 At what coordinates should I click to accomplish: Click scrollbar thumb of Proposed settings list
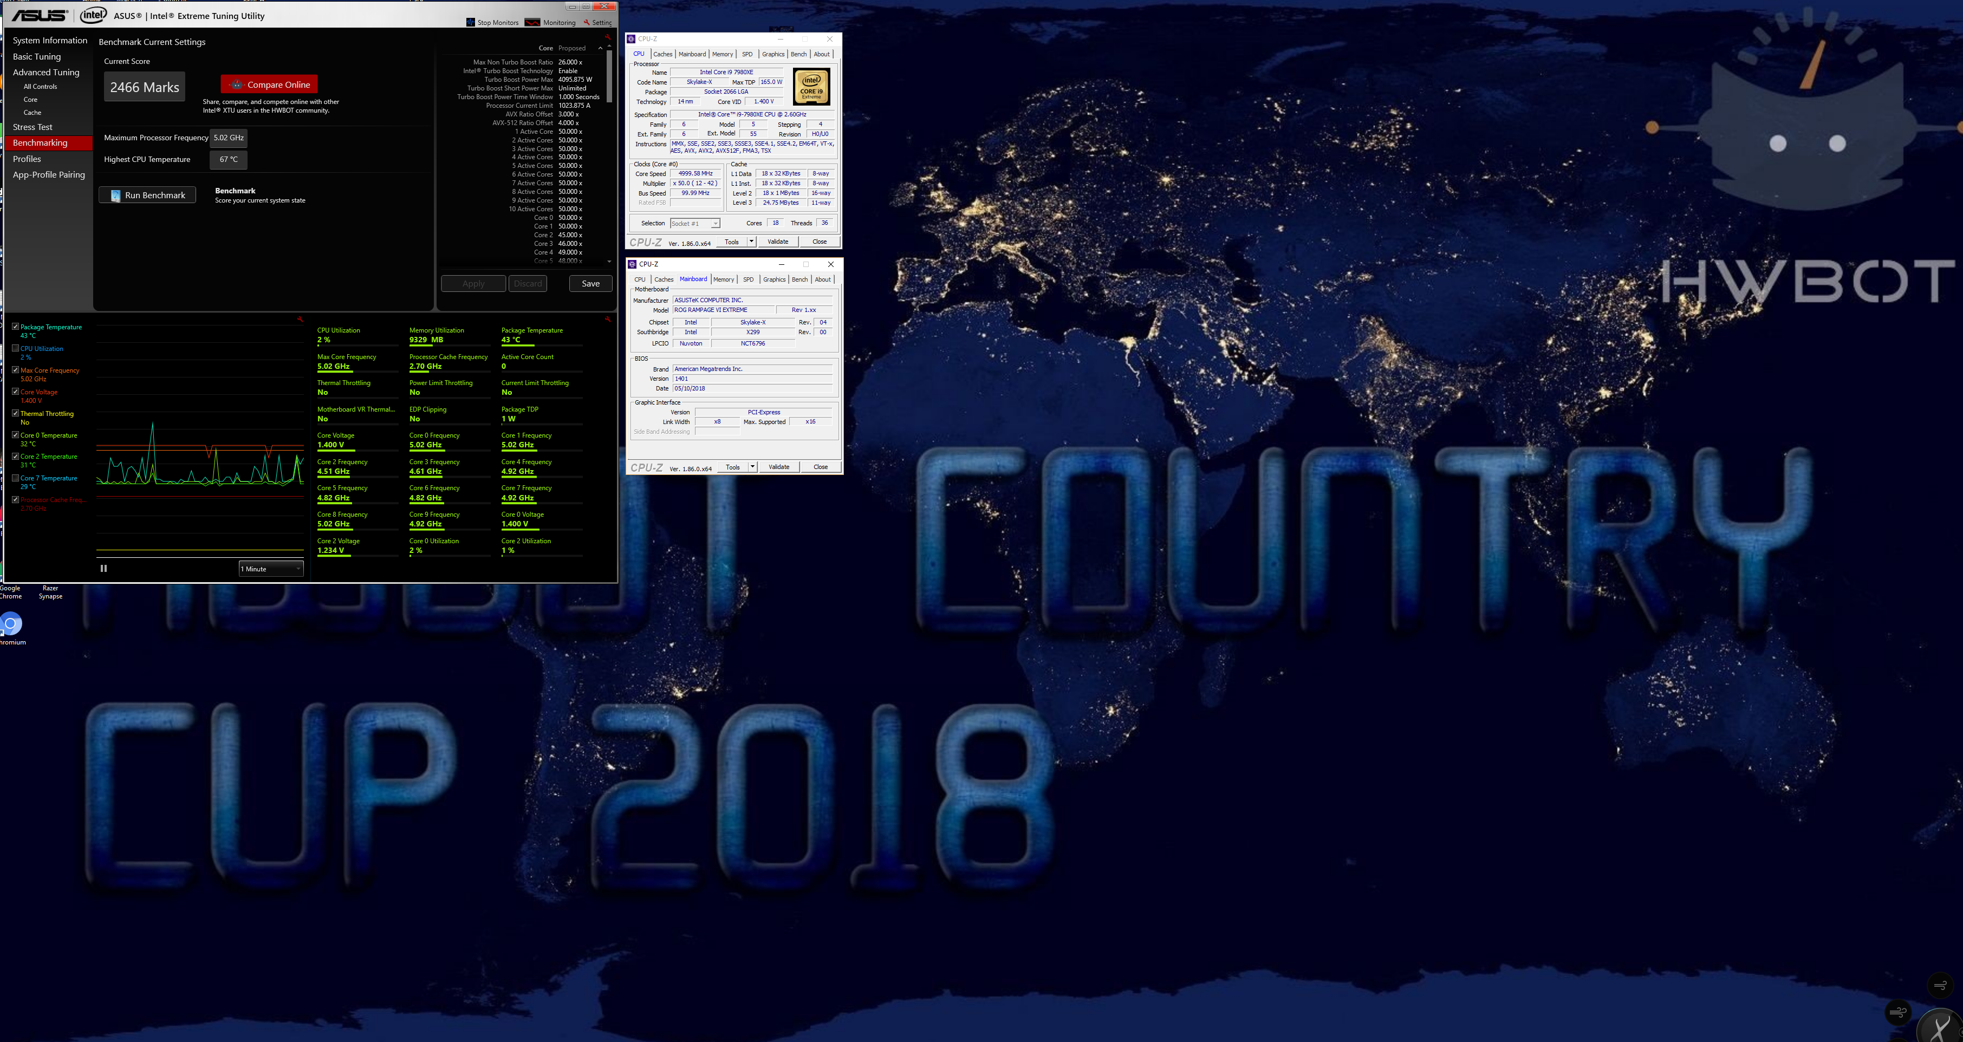[609, 76]
